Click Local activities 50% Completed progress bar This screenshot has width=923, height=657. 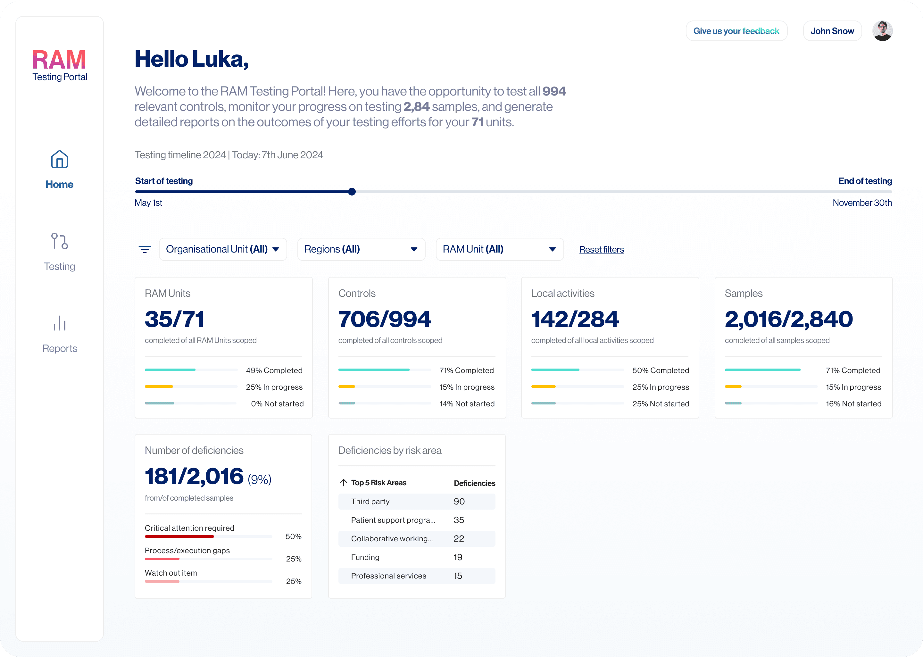577,370
